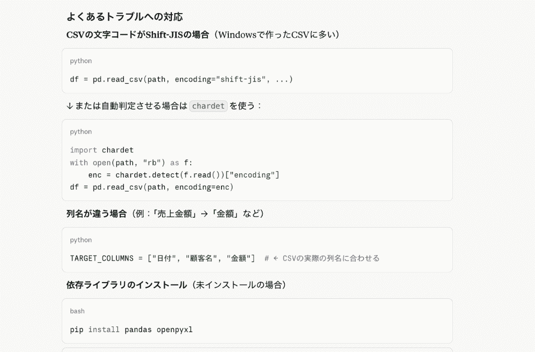Click the encoding="shift-jis" read_csv code line

pos(181,79)
